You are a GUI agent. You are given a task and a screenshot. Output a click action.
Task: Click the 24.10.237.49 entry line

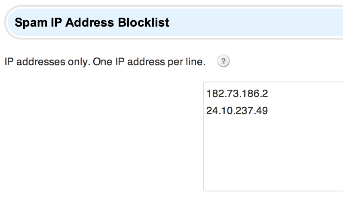point(237,111)
